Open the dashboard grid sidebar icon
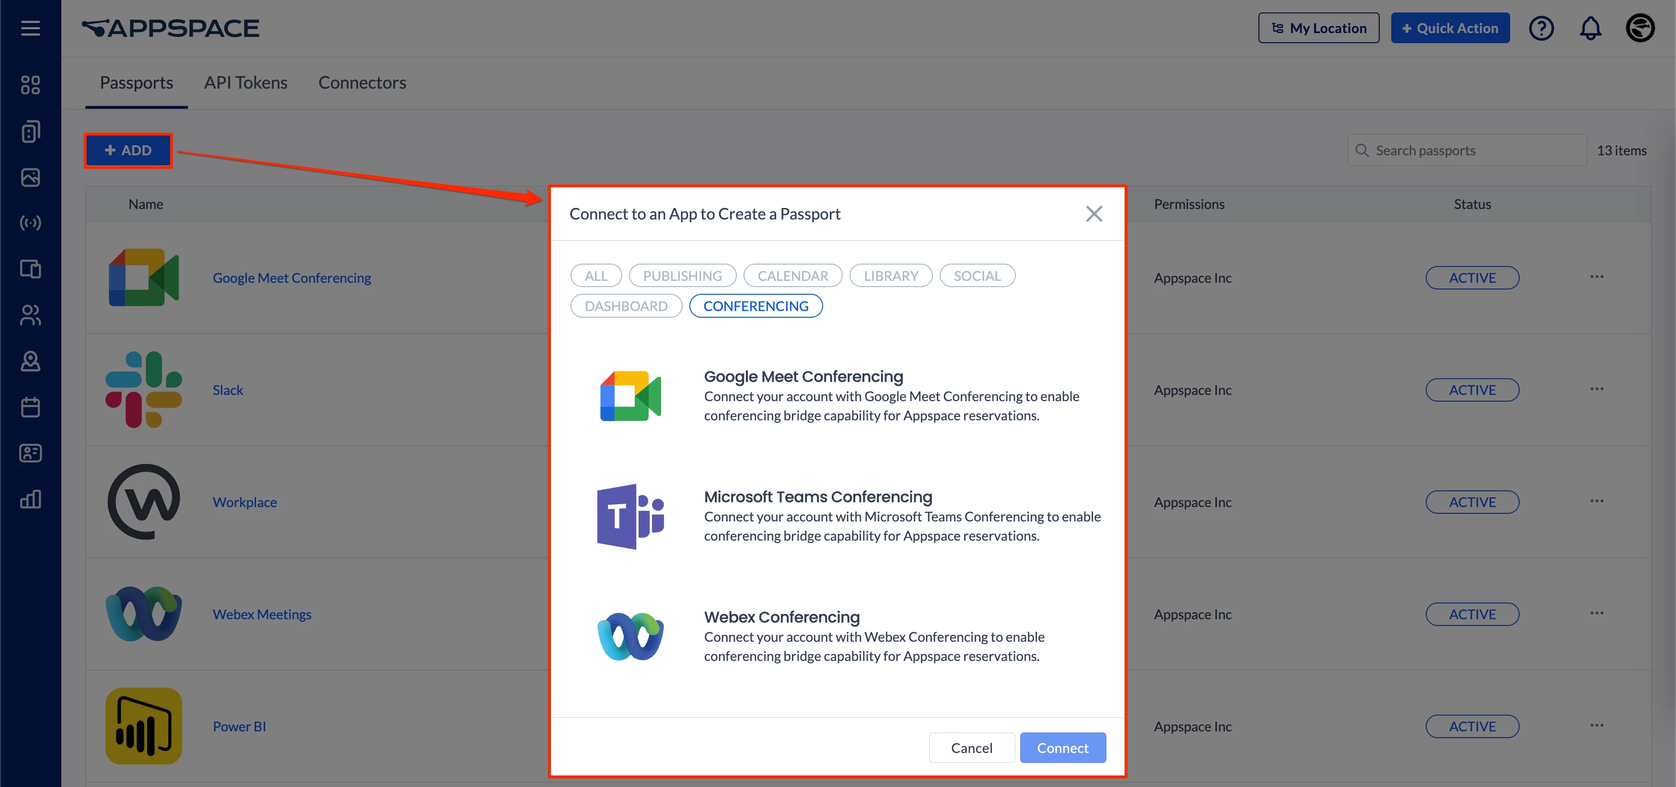1676x787 pixels. pos(30,85)
